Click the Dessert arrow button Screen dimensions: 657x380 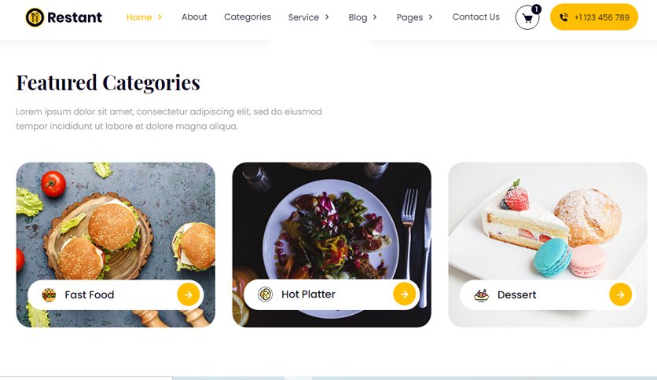[x=621, y=294]
